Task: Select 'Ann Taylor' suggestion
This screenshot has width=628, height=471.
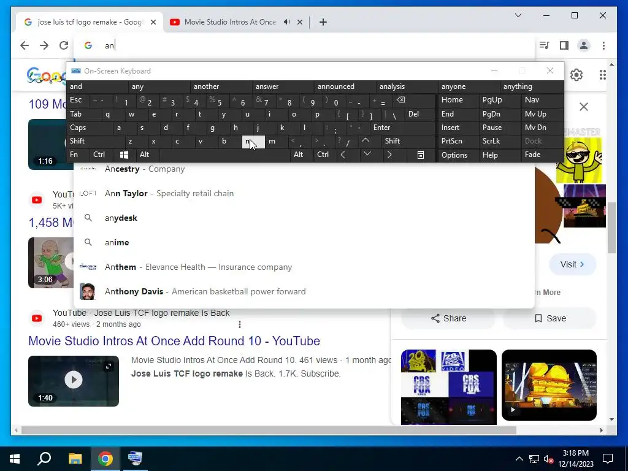Action: click(x=304, y=193)
